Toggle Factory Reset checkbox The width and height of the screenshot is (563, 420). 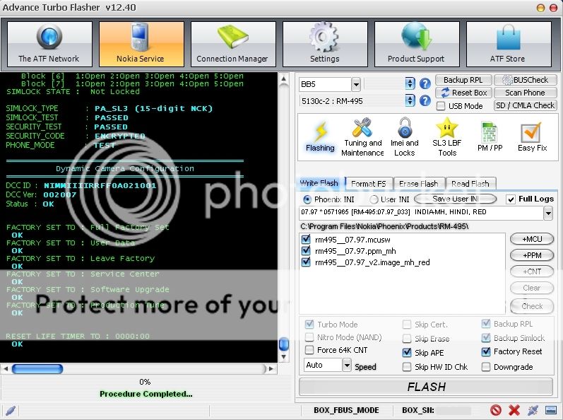click(486, 351)
